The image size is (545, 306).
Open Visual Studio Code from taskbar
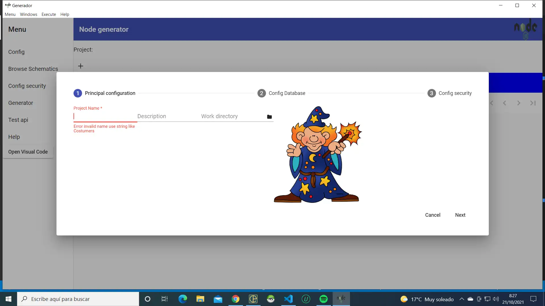pyautogui.click(x=288, y=299)
